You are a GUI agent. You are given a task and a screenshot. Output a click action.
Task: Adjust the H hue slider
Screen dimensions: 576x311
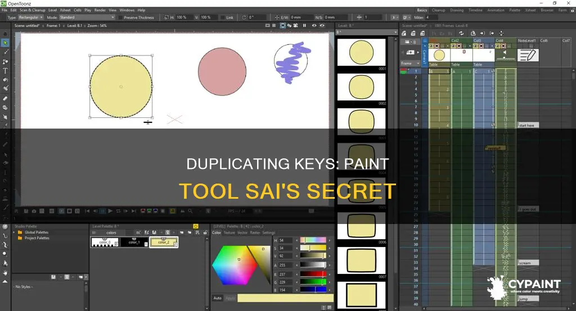313,240
